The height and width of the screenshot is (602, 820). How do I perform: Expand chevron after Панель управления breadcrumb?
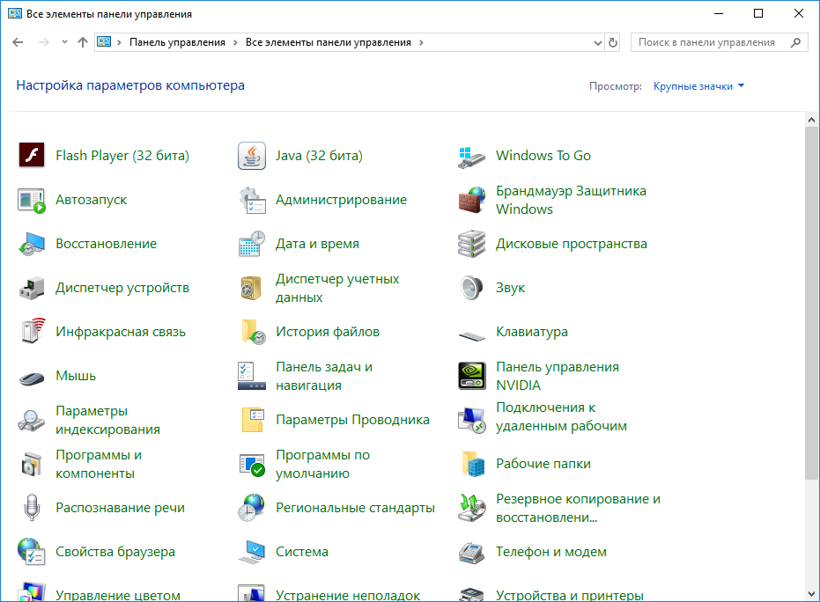coord(235,43)
